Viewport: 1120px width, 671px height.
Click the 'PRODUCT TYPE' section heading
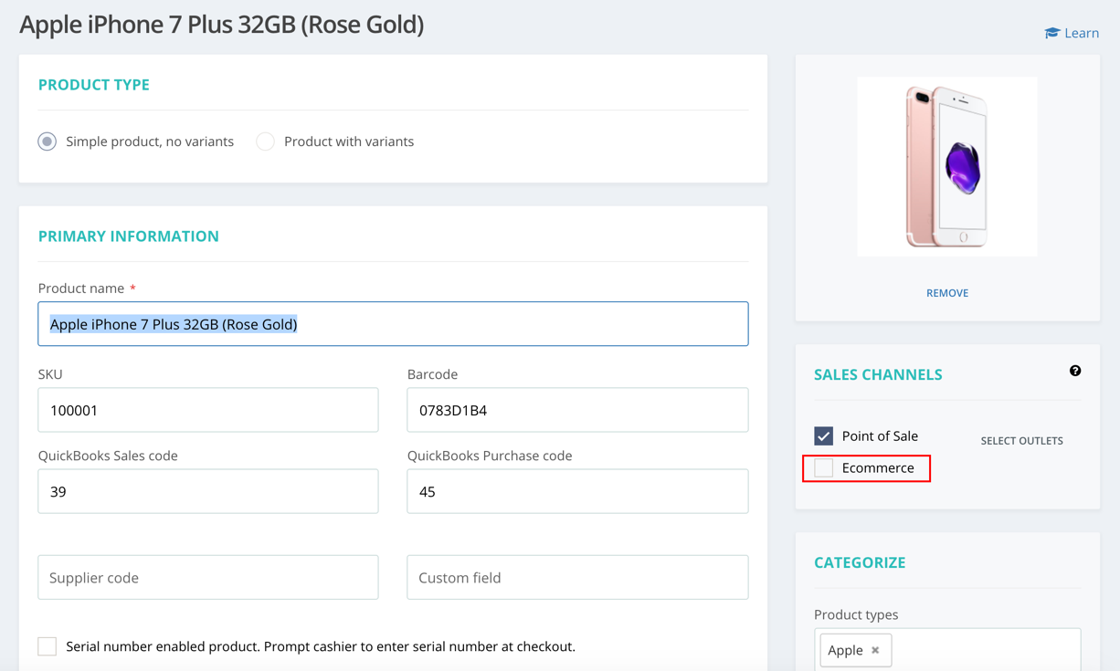tap(94, 85)
